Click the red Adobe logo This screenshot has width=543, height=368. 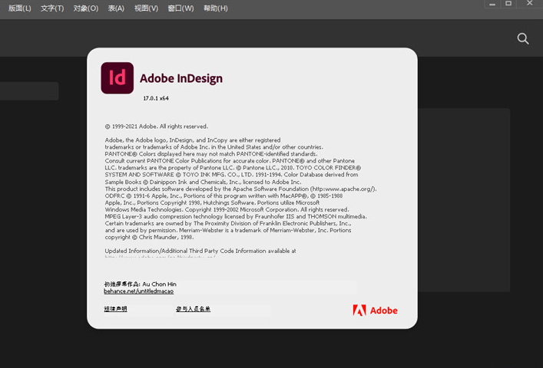coord(375,310)
